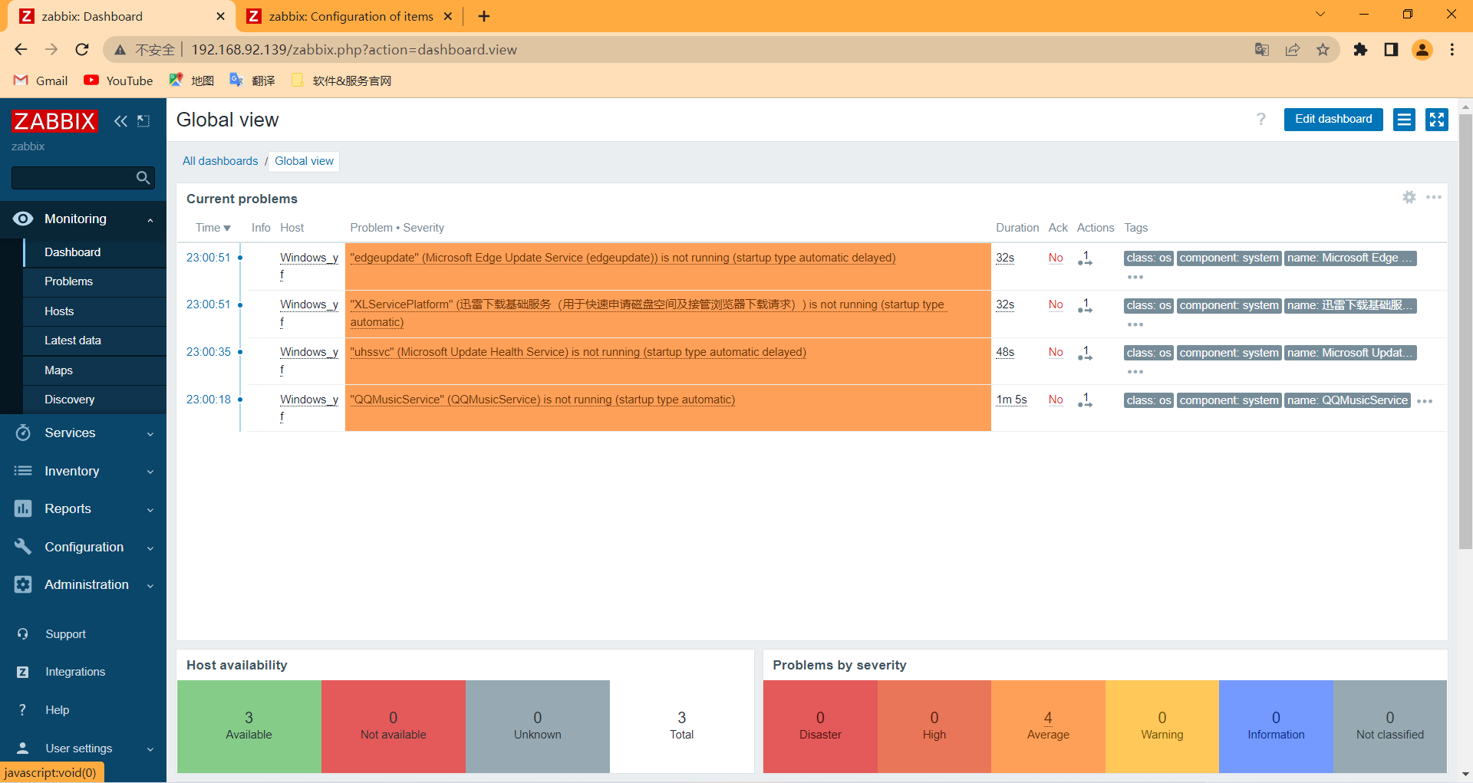Open Current problems widget three-dots menu
The height and width of the screenshot is (783, 1473).
(x=1434, y=197)
